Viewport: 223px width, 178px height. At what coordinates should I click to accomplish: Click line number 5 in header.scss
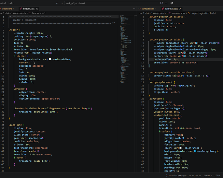3,30
